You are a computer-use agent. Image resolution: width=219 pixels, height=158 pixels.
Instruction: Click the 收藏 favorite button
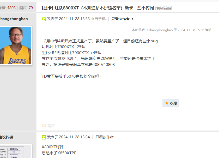[171, 103]
